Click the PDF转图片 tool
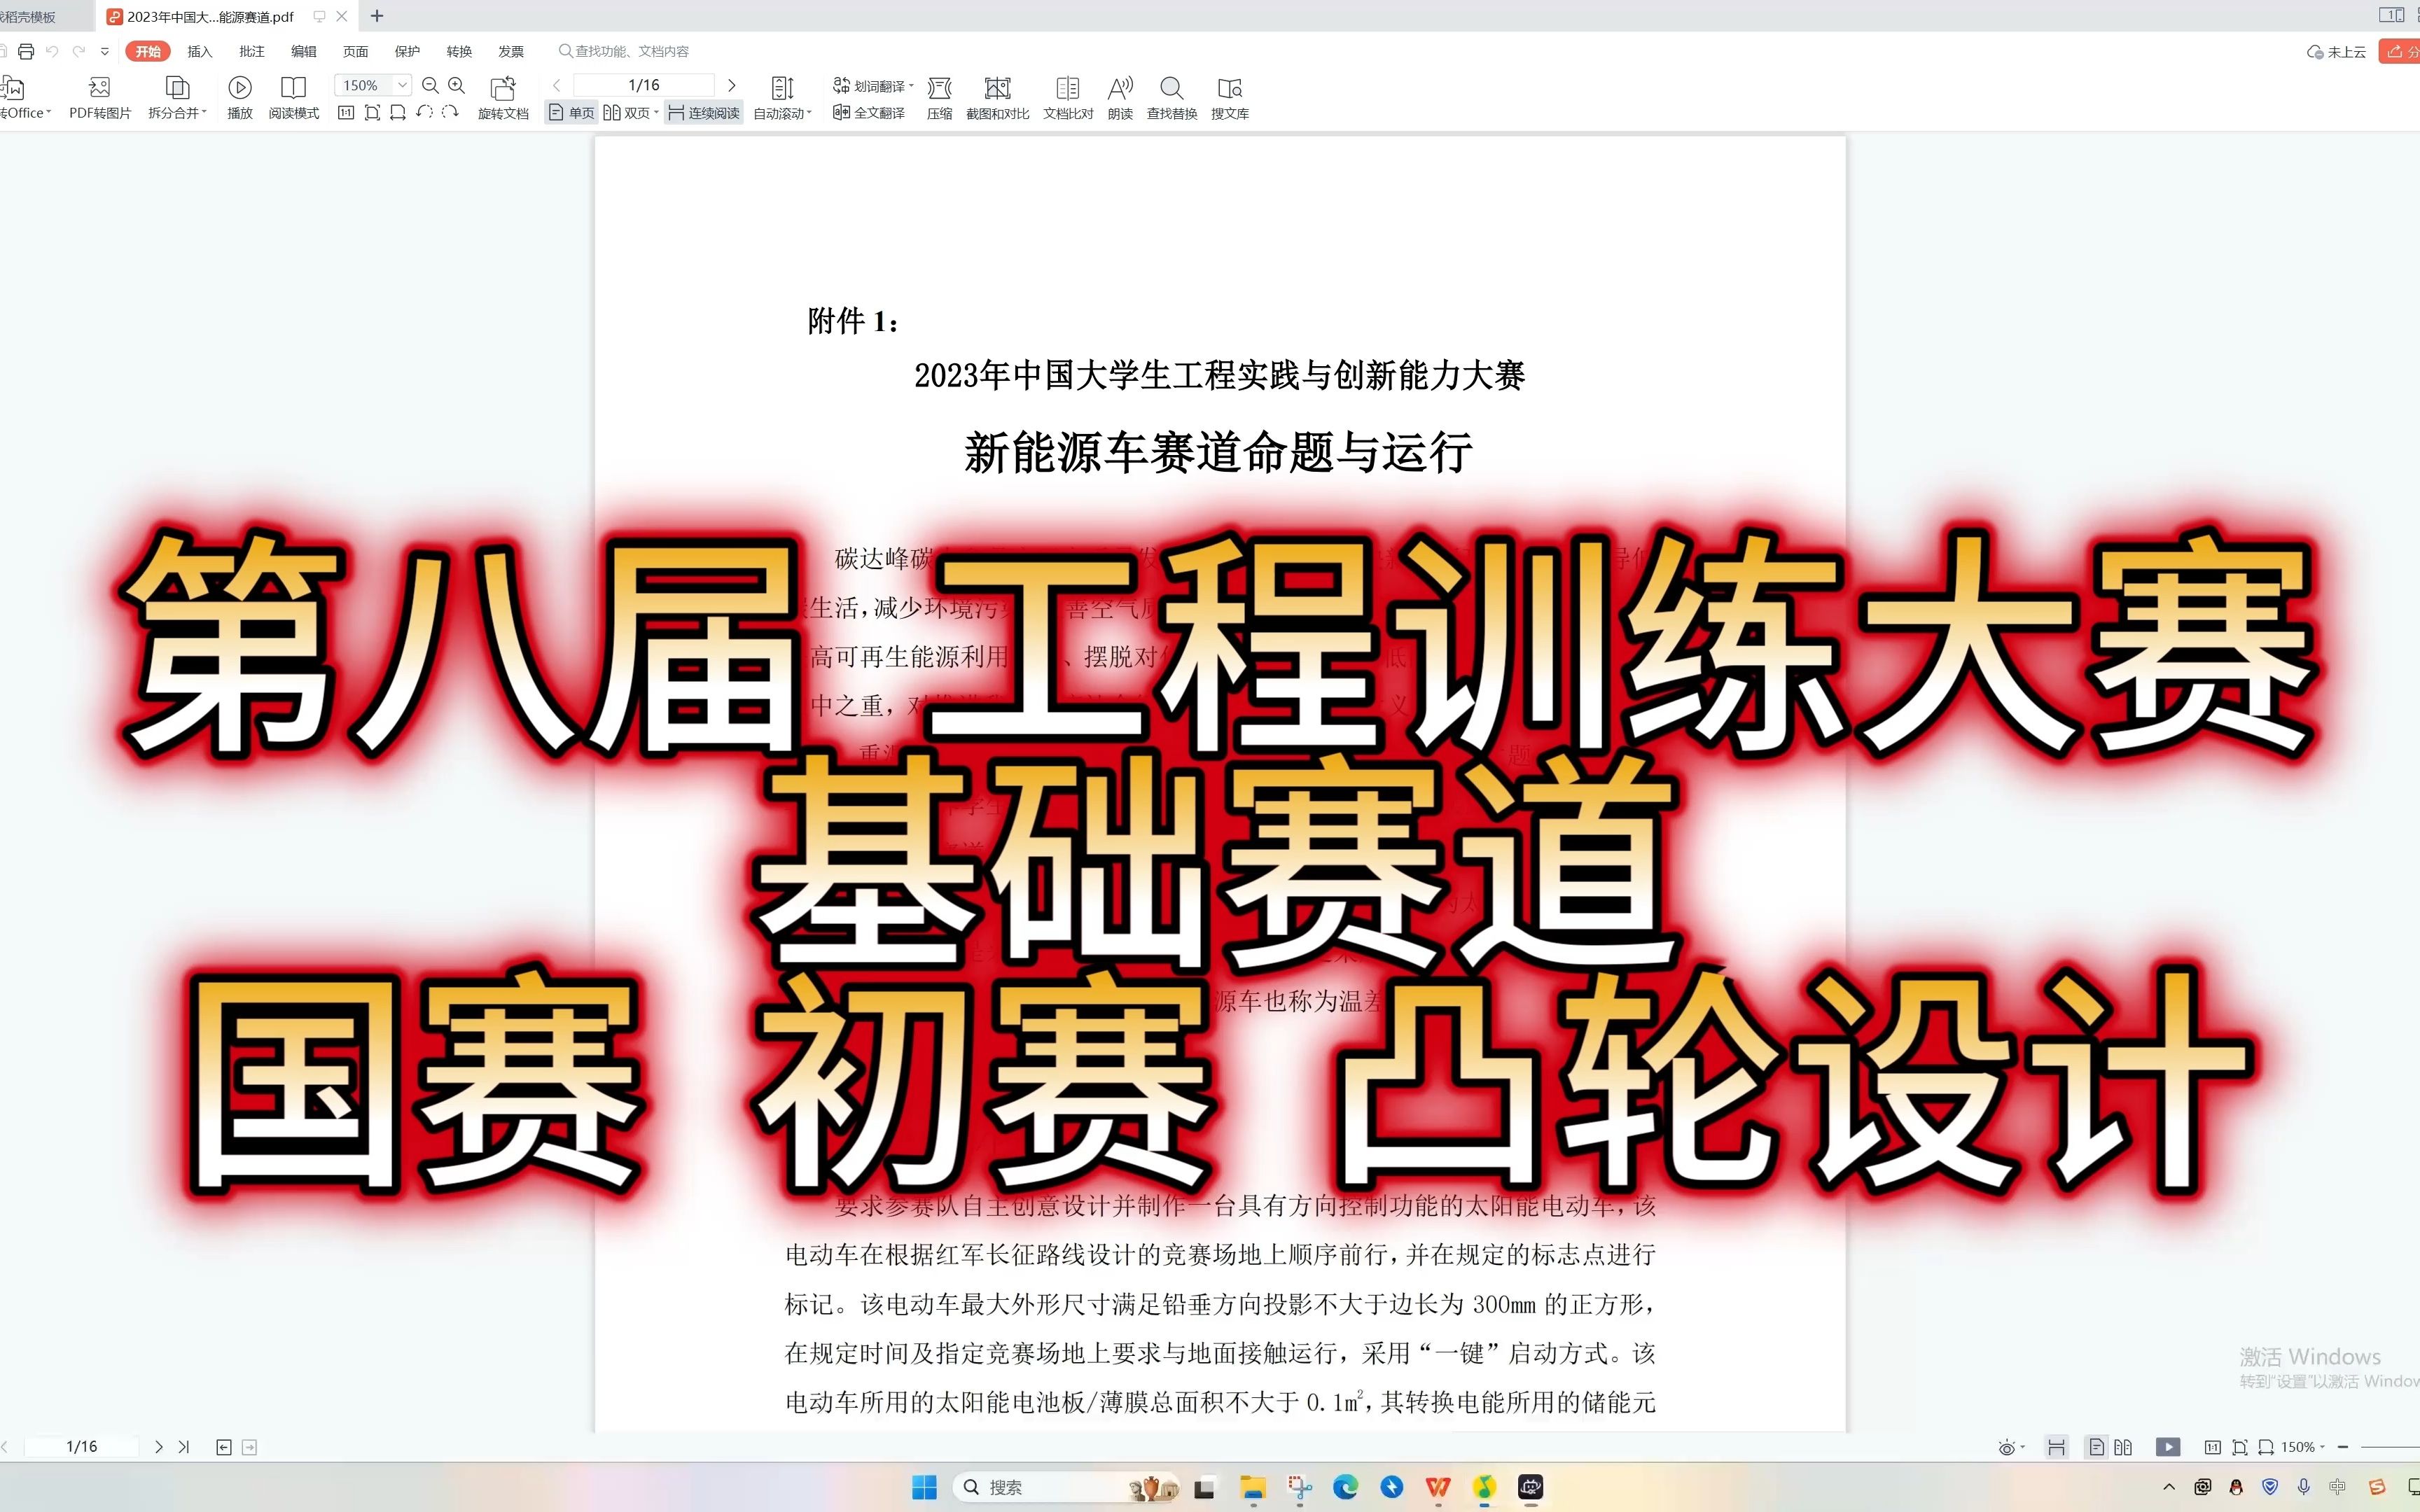Screen dimensions: 2420x1512 point(100,98)
